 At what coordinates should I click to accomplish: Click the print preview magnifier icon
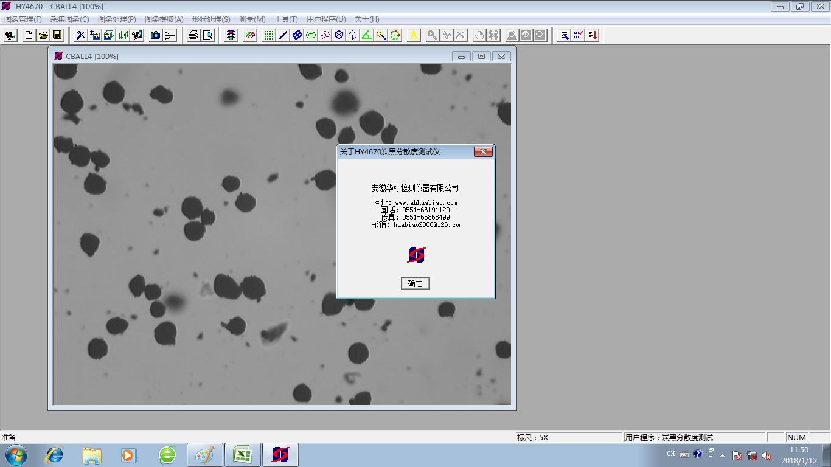pos(208,35)
